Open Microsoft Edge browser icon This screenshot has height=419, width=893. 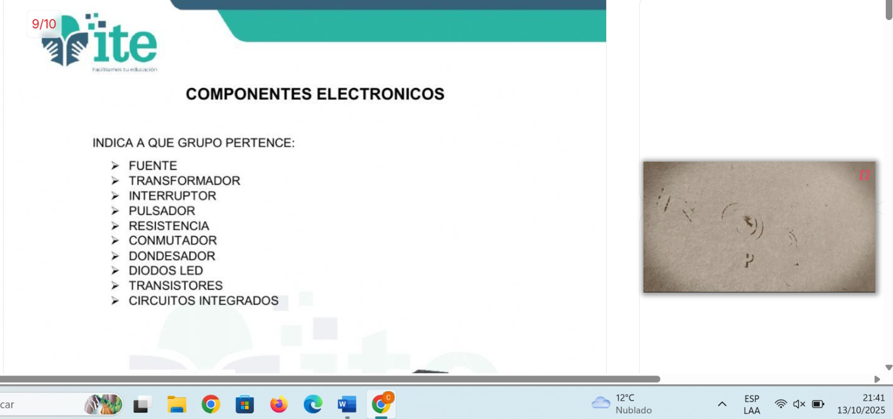tap(313, 405)
